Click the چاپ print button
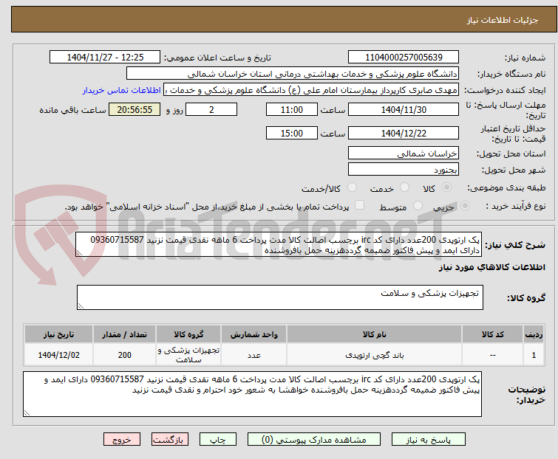 (x=218, y=440)
